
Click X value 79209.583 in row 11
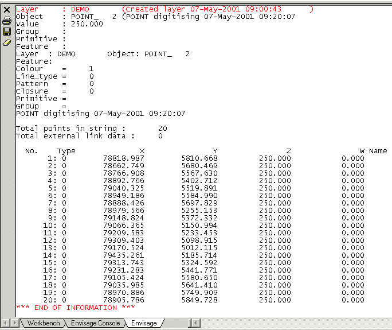(x=124, y=233)
